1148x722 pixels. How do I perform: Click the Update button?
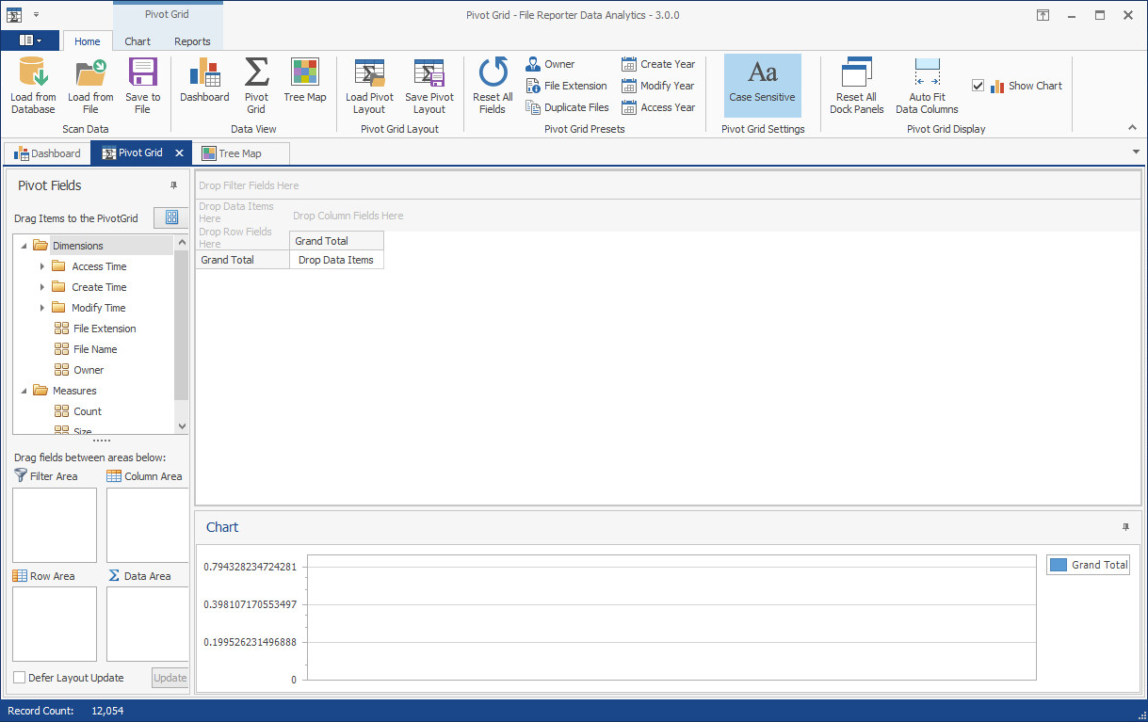click(x=170, y=678)
